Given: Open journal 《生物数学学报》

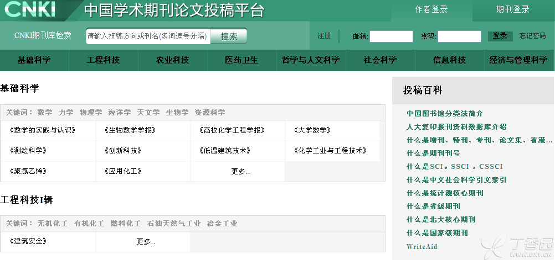Looking at the screenshot, I should [x=130, y=130].
